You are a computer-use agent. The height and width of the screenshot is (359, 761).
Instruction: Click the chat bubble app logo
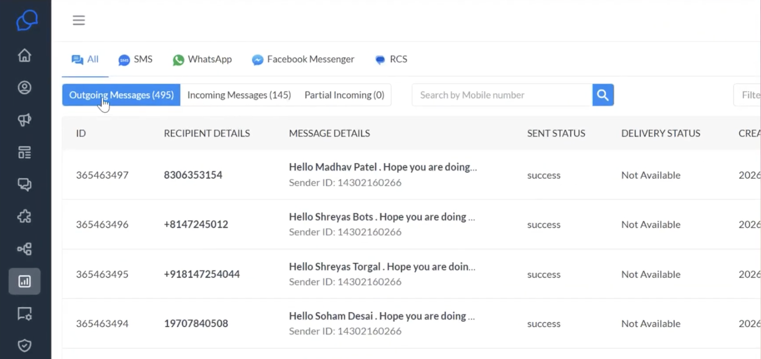(x=27, y=20)
